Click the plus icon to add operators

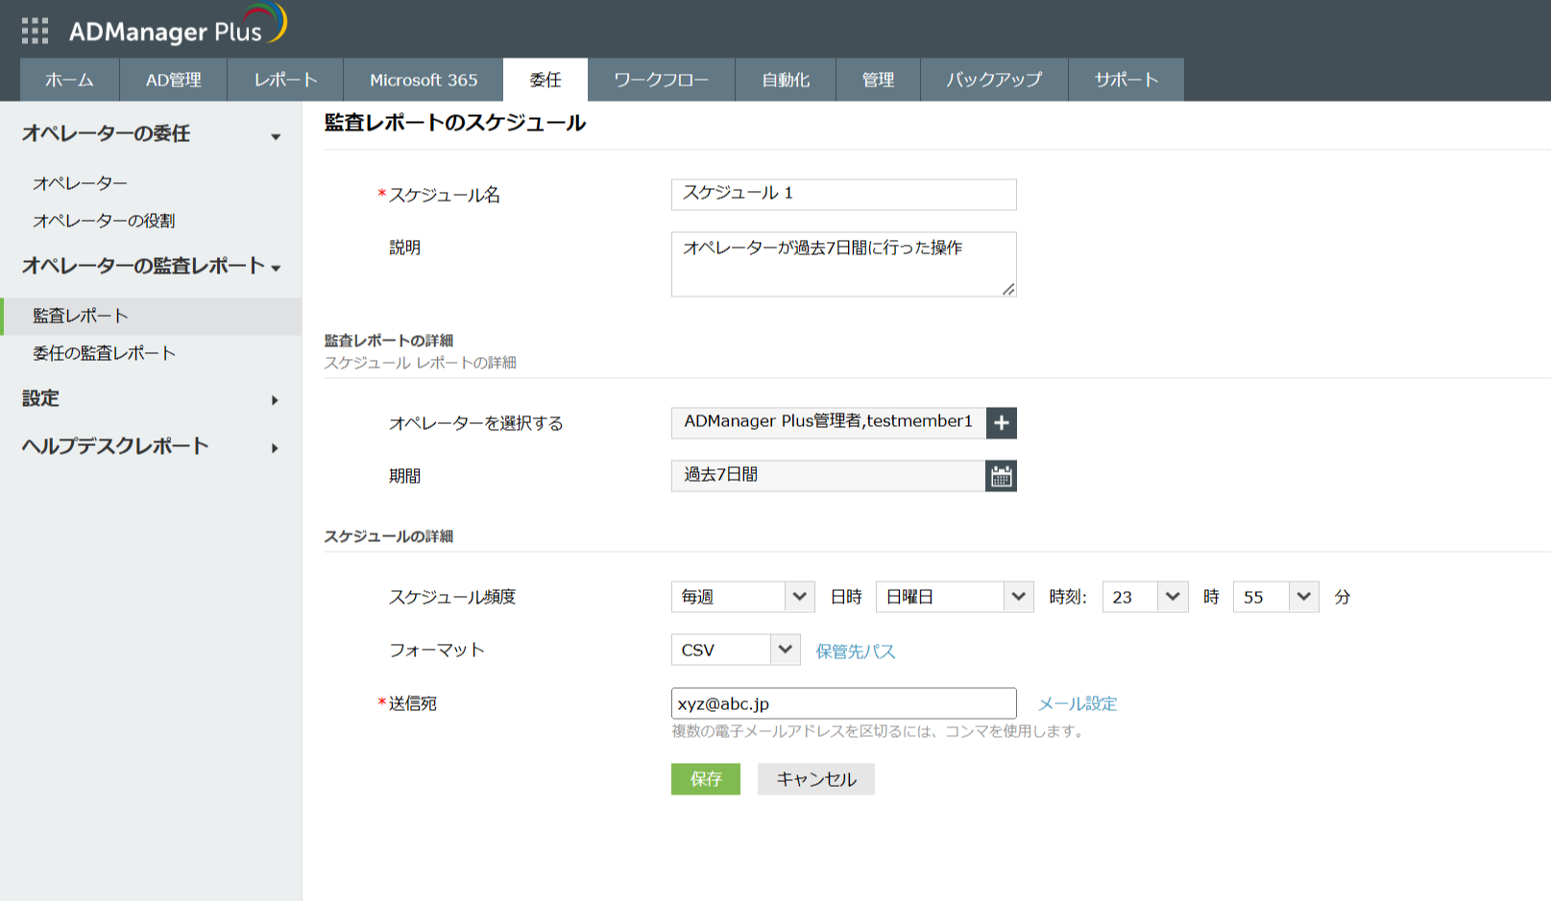point(1001,423)
